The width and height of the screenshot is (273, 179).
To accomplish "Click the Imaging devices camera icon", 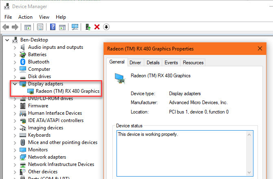I will (23, 128).
